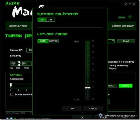Click the wireless signal icon
This screenshot has height=120, width=140.
130,18
